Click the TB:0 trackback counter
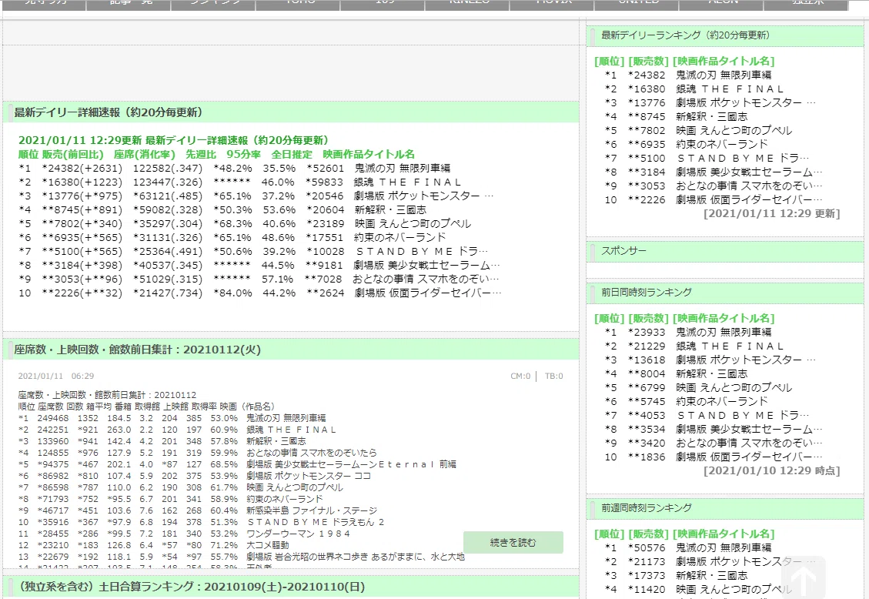Image resolution: width=869 pixels, height=599 pixels. coord(553,376)
